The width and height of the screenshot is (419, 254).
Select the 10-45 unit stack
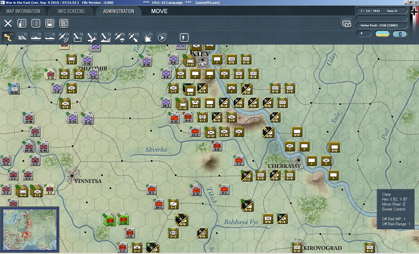click(29, 147)
